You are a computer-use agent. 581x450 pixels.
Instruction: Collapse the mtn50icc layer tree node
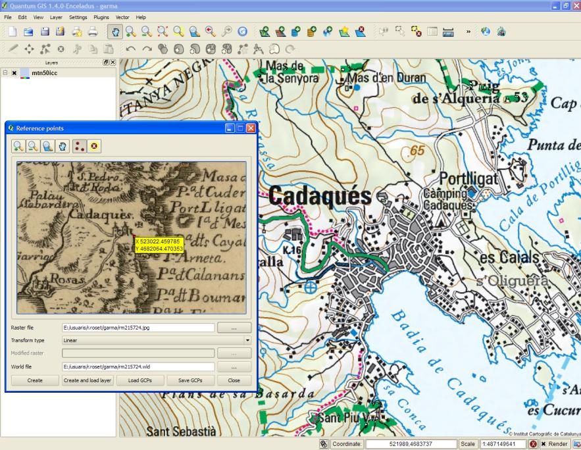pos(5,72)
